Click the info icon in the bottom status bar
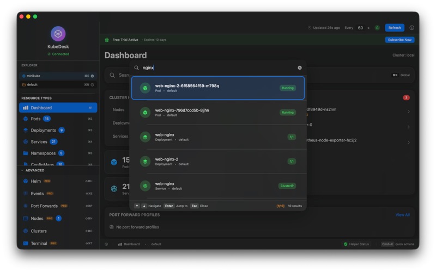Viewport: 436px width, 272px height. pos(106,244)
